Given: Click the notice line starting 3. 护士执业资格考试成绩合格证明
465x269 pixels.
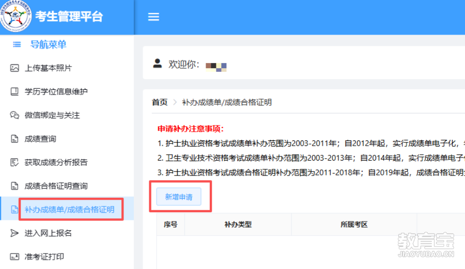Looking at the screenshot, I should coord(311,172).
